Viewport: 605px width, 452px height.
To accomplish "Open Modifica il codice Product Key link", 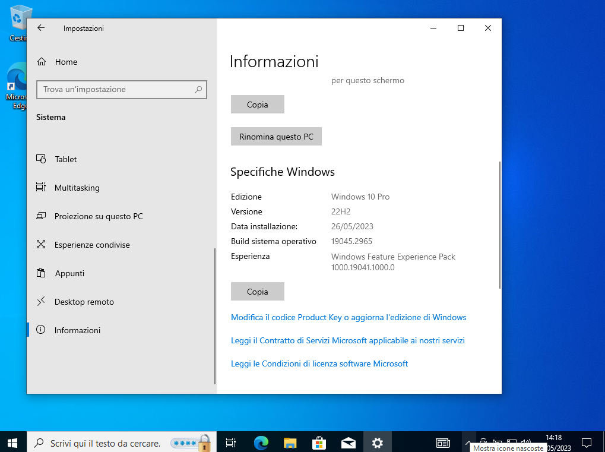I will pyautogui.click(x=349, y=317).
